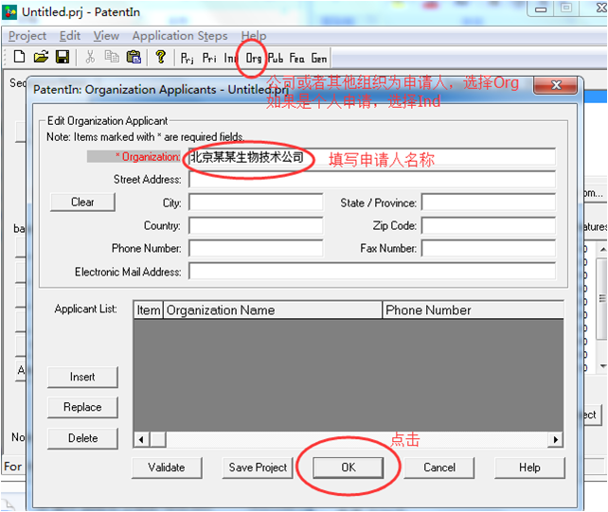Viewport: 608px width, 512px height.
Task: Open the Application Steps menu
Action: click(x=179, y=36)
